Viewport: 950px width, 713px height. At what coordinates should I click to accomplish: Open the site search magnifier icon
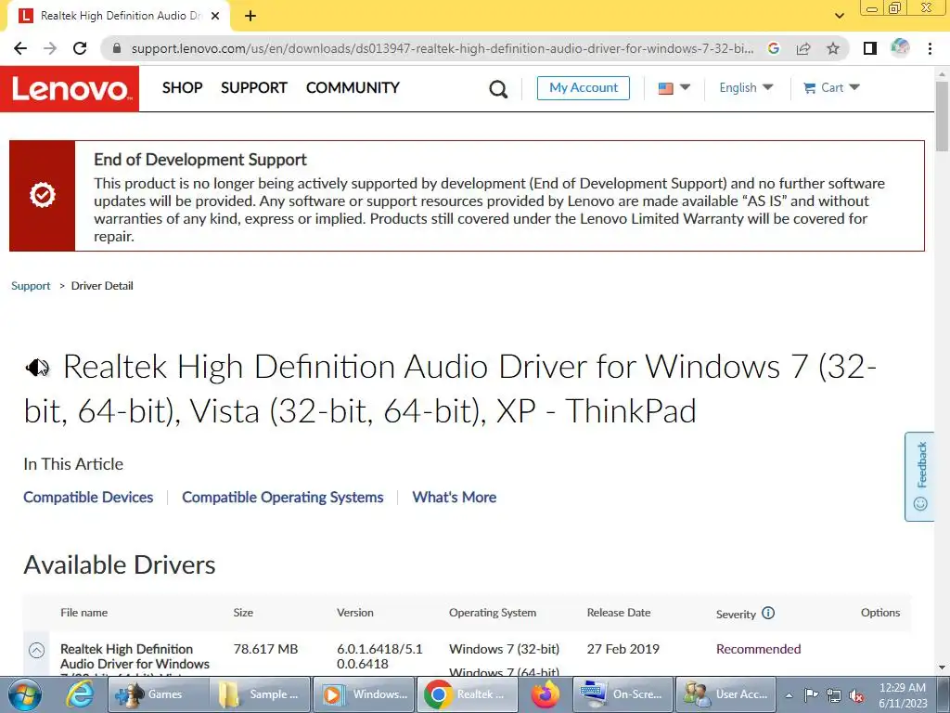[x=498, y=89]
